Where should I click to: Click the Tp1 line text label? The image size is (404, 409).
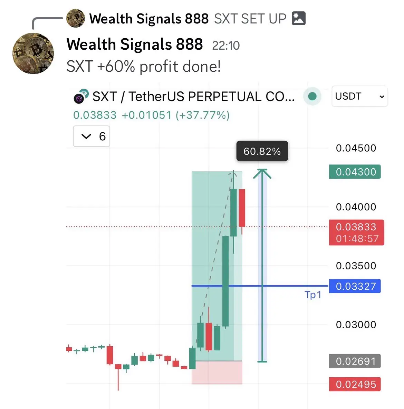click(313, 295)
